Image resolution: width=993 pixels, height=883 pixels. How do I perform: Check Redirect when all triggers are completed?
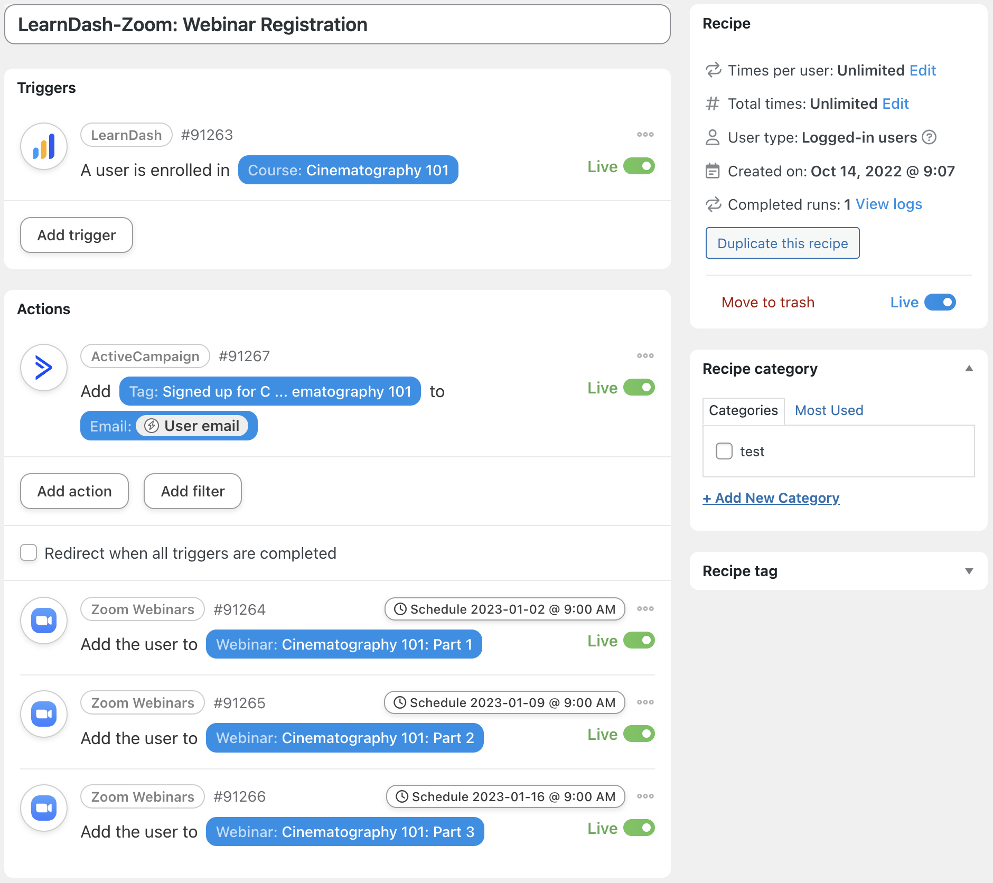[29, 553]
